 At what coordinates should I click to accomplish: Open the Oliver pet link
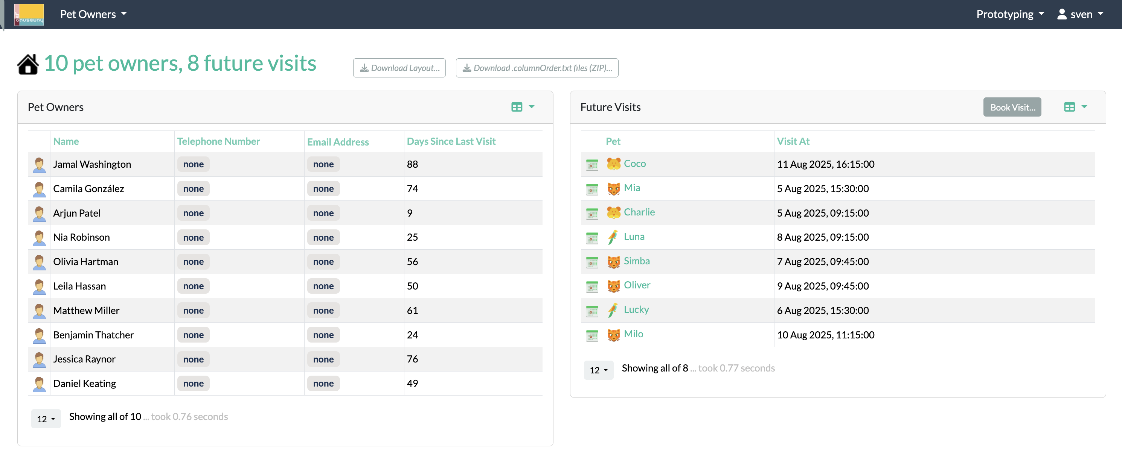pos(637,285)
